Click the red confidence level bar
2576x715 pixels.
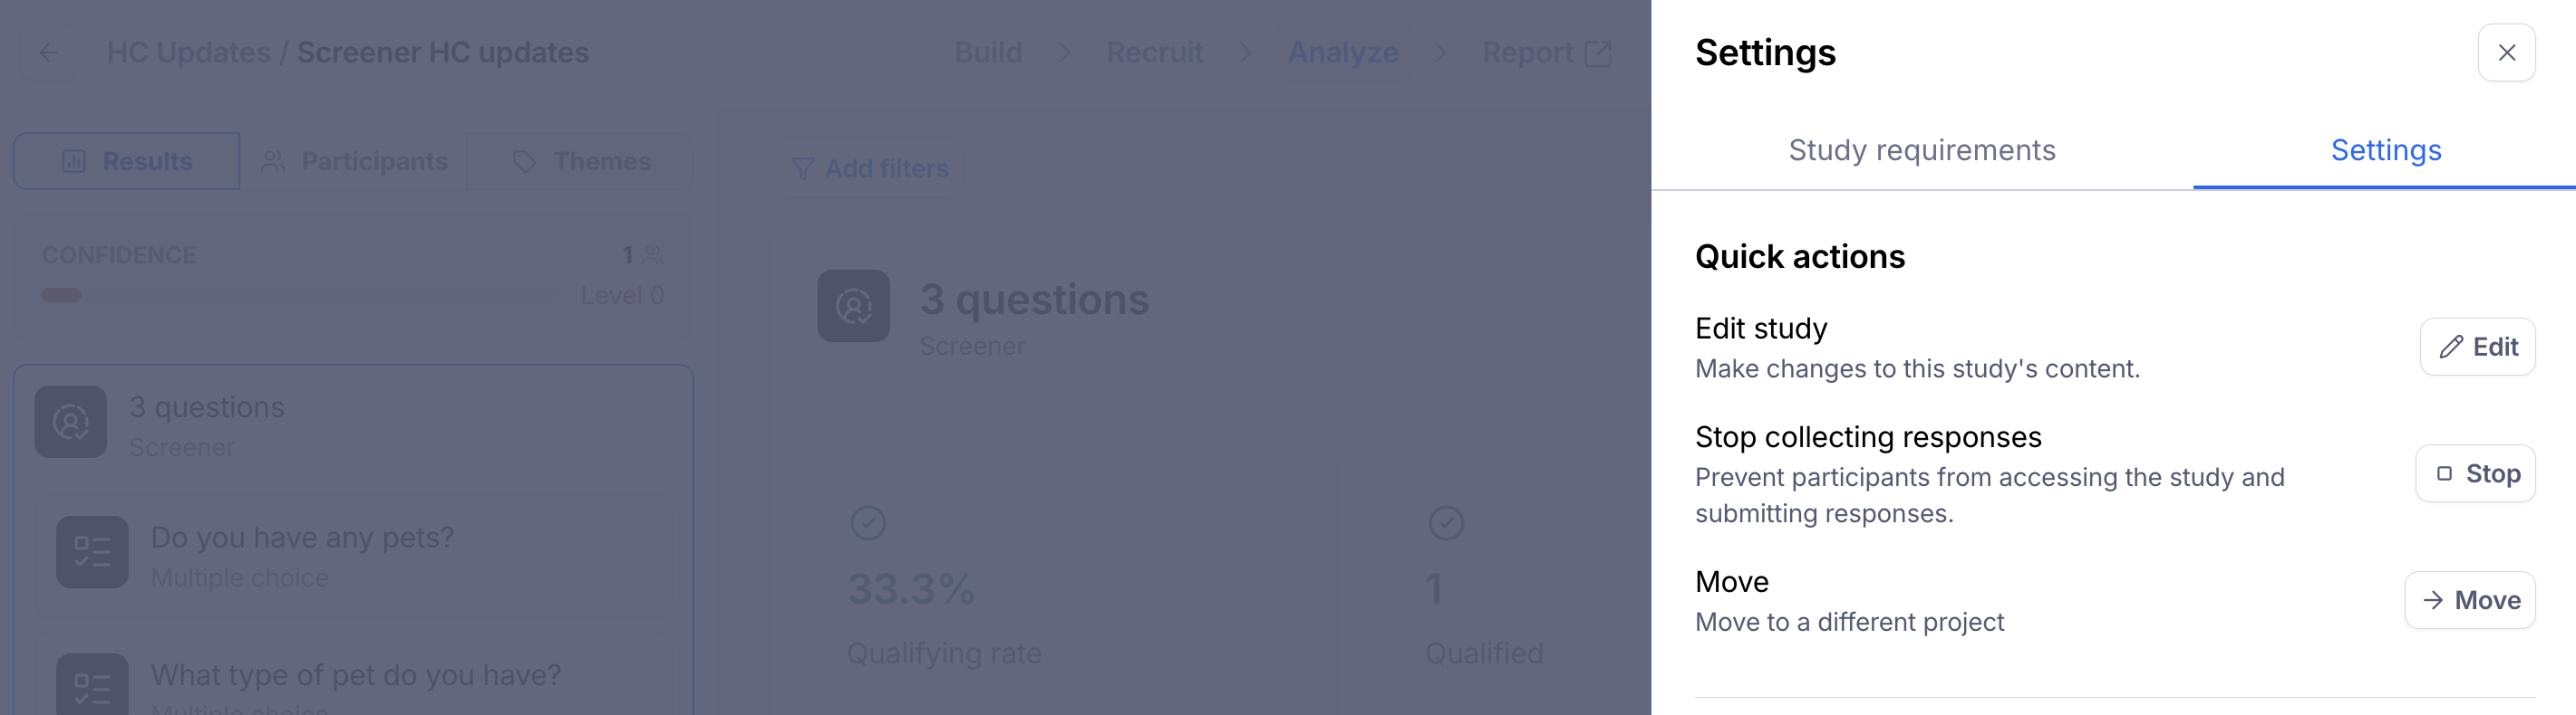click(x=62, y=296)
